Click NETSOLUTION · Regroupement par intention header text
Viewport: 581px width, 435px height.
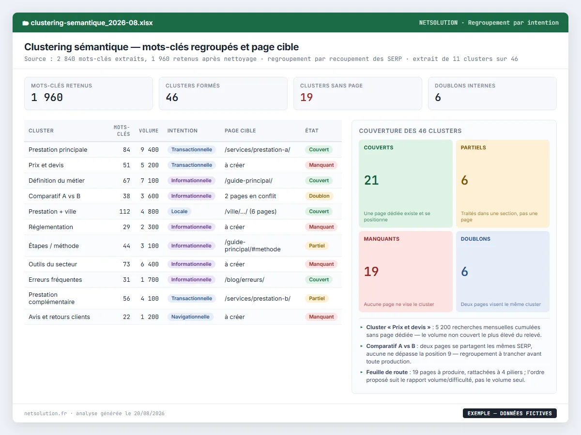pos(489,23)
